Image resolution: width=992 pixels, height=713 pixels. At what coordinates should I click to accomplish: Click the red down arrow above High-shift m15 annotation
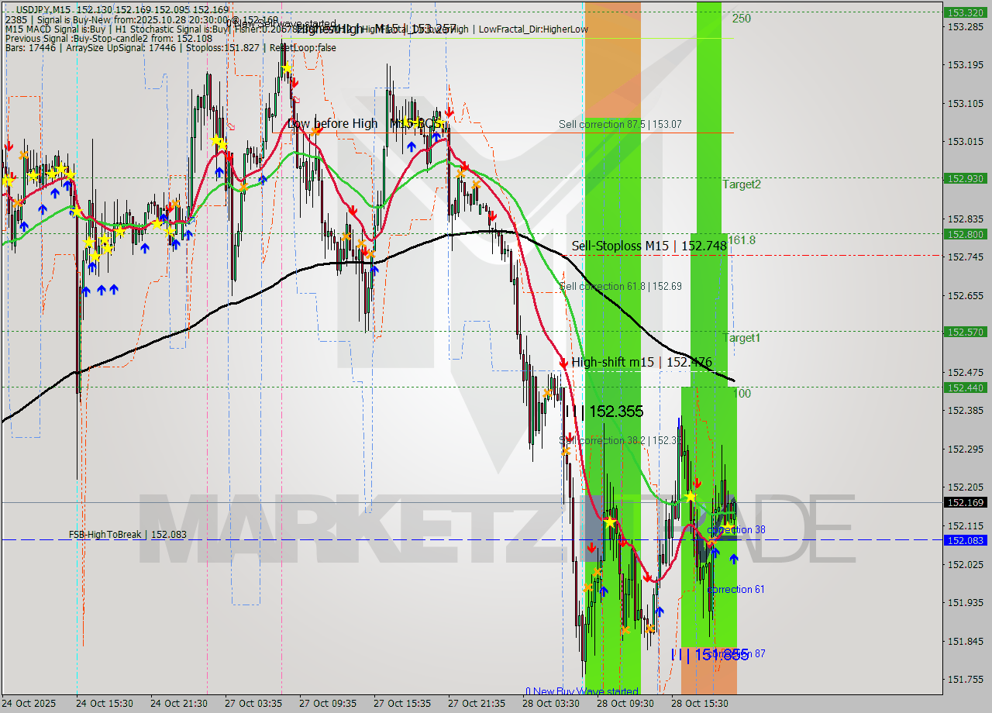pyautogui.click(x=563, y=362)
